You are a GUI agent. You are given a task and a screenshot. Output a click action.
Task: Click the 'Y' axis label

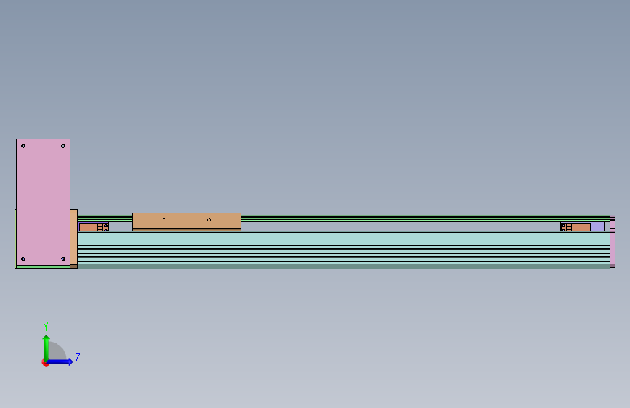[x=46, y=326]
